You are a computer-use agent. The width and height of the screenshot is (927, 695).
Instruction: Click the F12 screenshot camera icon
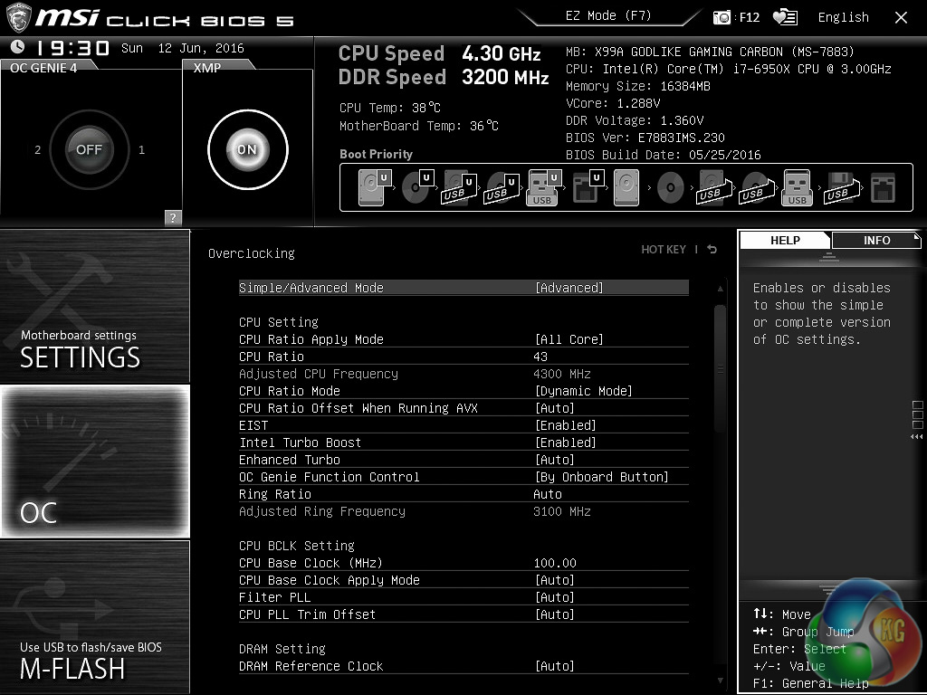722,17
